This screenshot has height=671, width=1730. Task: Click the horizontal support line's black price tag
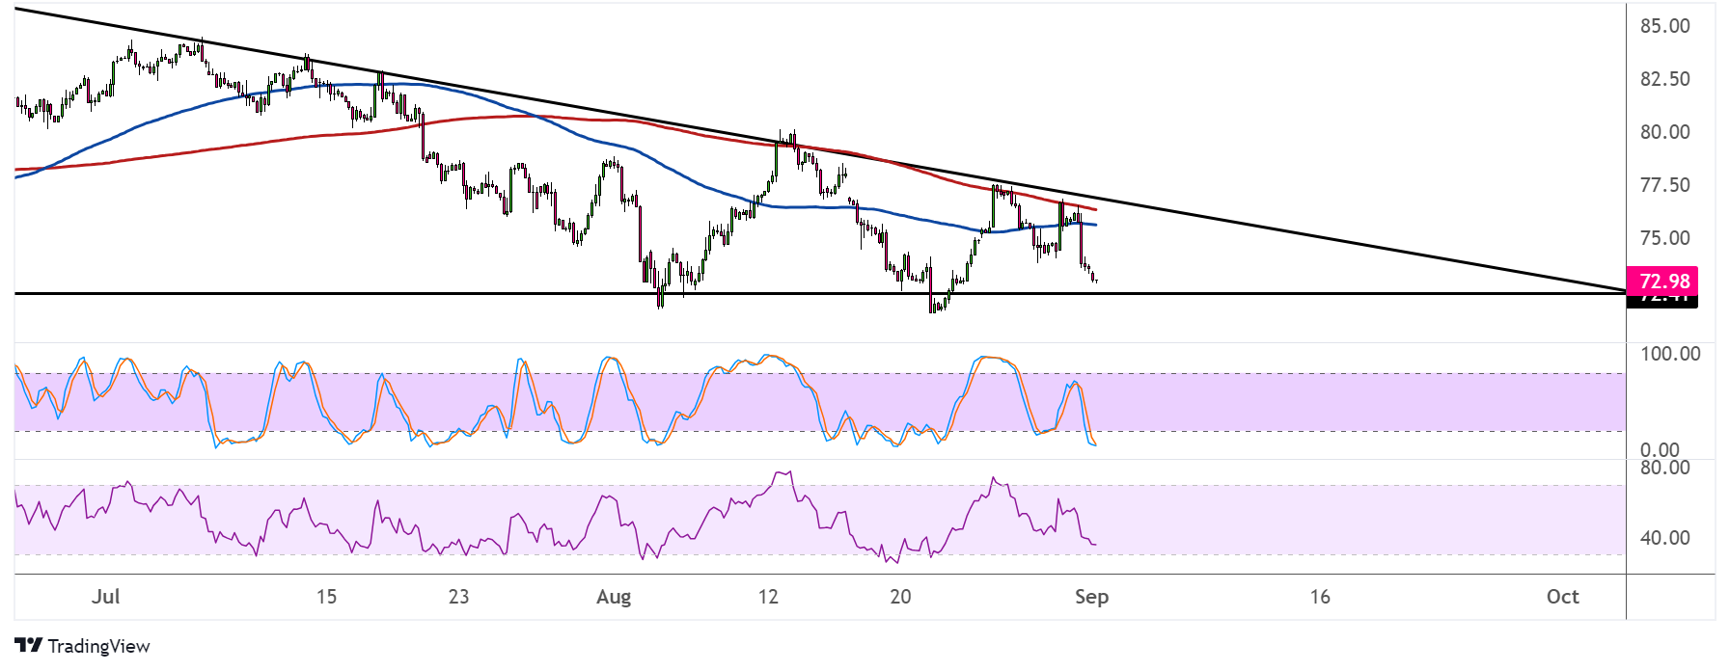[x=1662, y=300]
